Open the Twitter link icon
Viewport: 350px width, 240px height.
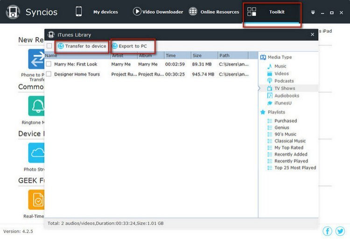point(340,231)
